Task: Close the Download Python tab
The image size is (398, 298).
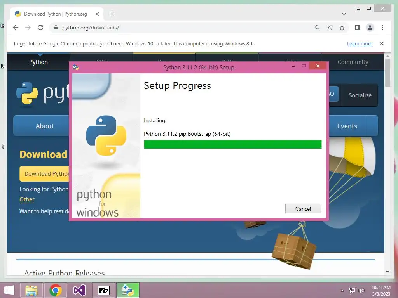Action: coord(97,14)
